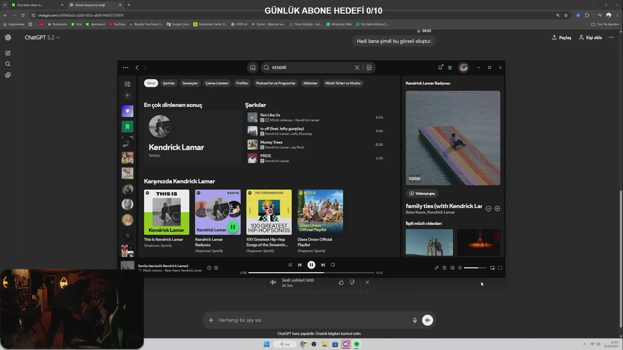Skip to next track in Spotify
The image size is (623, 350).
(323, 265)
